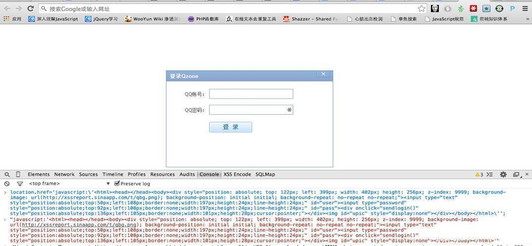Click the asterisk icon in password field
This screenshot has height=246, width=532.
pos(290,110)
